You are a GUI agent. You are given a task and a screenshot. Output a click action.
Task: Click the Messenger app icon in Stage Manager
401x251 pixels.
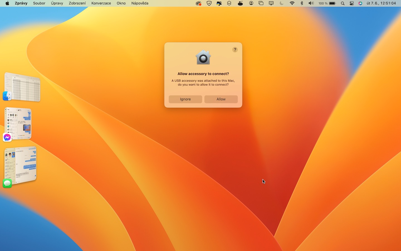click(7, 137)
